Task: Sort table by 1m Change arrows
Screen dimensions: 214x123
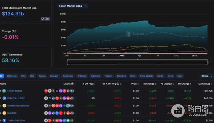Action: pyautogui.click(x=191, y=84)
